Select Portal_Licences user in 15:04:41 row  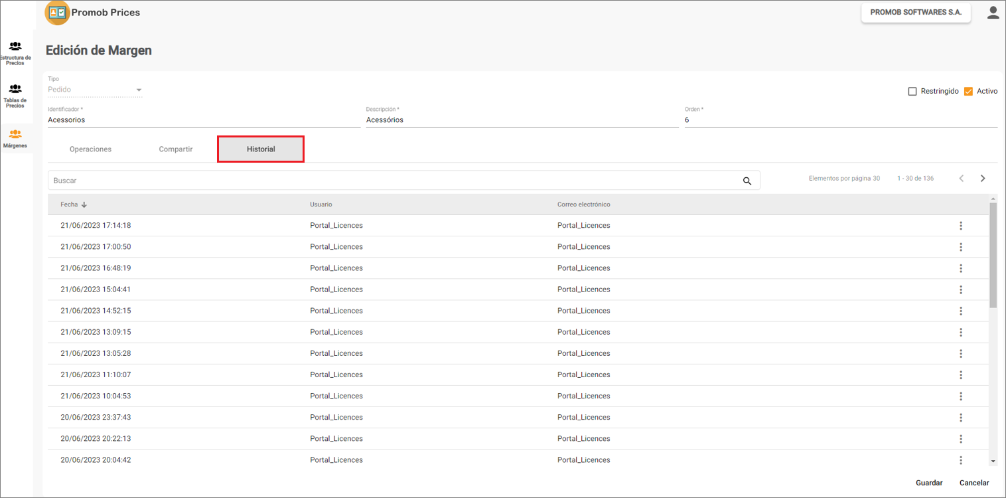tap(336, 290)
